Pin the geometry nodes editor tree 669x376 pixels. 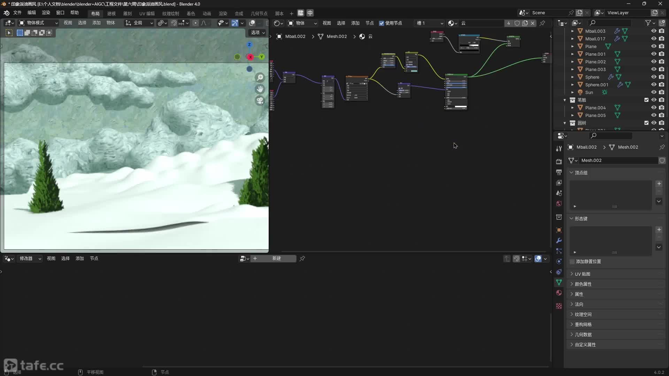point(302,259)
